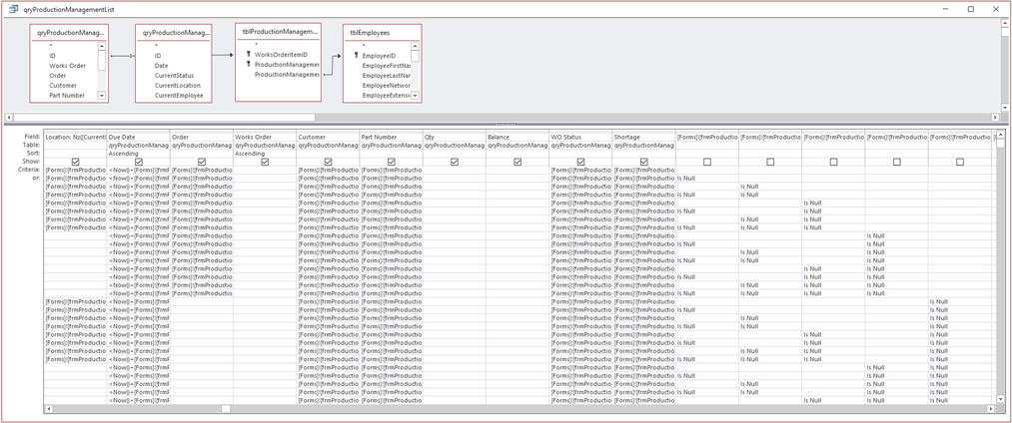1012x423 pixels.
Task: Select the Works Order field in the first table list
Action: (67, 66)
